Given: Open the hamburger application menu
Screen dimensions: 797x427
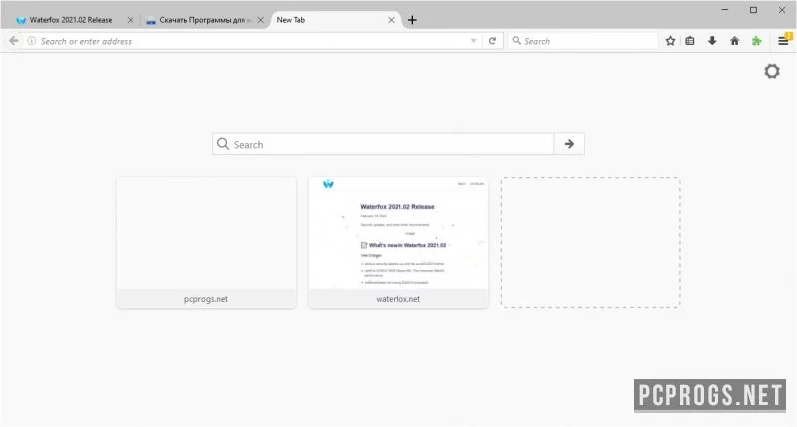Looking at the screenshot, I should (784, 41).
